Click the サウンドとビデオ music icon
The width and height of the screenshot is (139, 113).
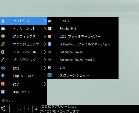point(3,44)
